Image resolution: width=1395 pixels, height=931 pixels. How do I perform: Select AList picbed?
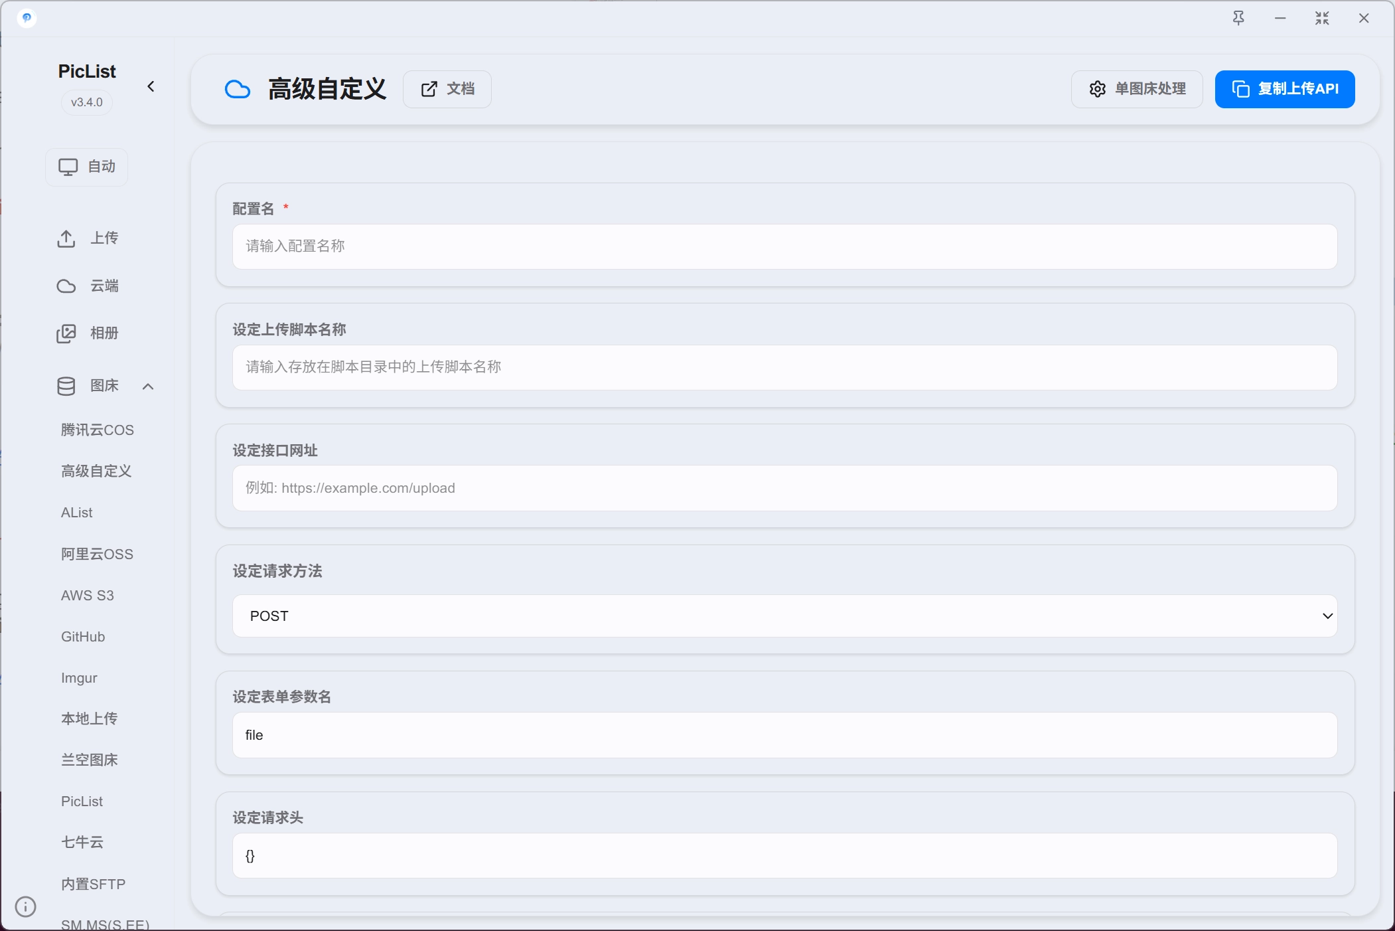(77, 513)
